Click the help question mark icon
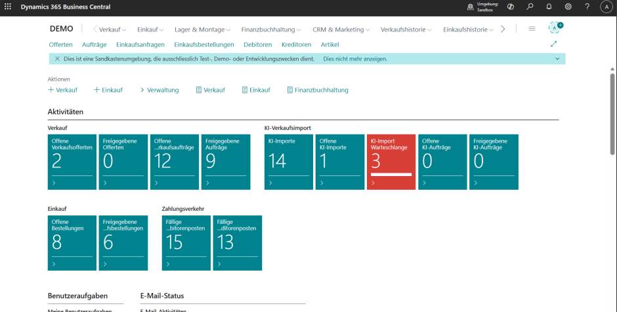Image resolution: width=617 pixels, height=312 pixels. click(x=587, y=7)
